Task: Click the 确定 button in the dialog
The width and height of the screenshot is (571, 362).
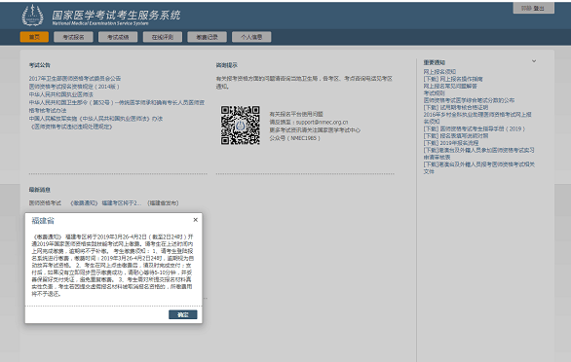Action: tap(183, 314)
